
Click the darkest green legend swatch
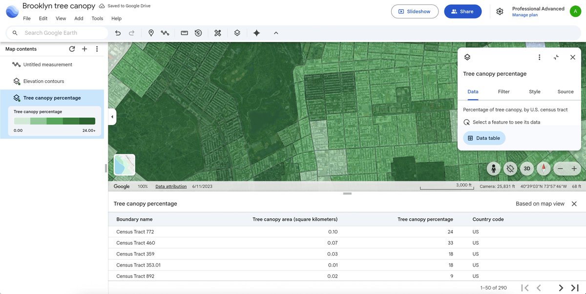(x=87, y=121)
